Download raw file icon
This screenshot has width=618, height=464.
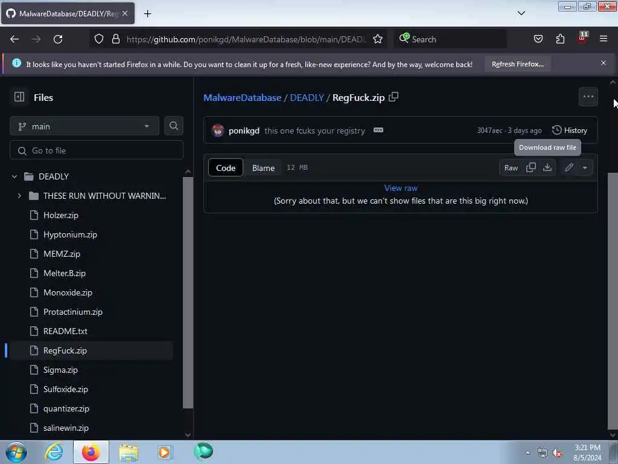pos(547,168)
